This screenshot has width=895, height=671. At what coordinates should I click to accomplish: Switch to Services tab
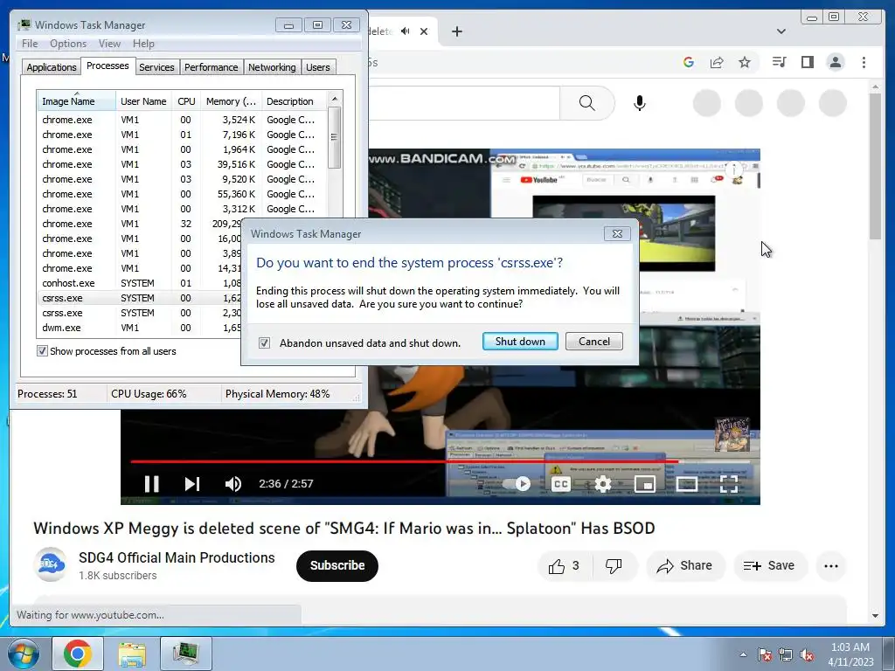coord(156,67)
